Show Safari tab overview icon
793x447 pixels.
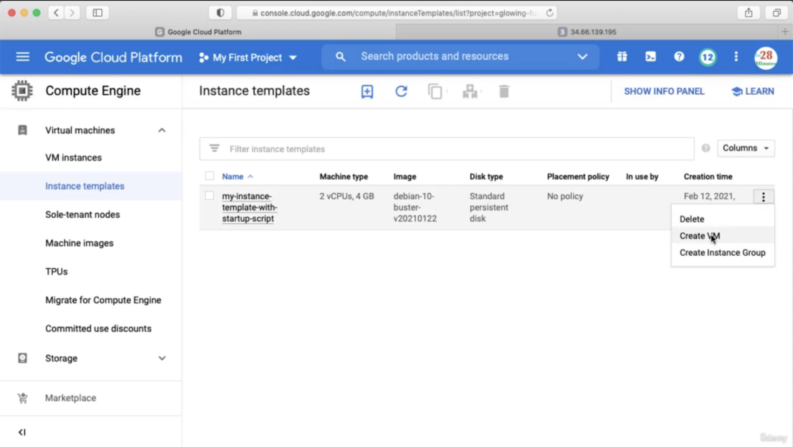[x=776, y=13]
